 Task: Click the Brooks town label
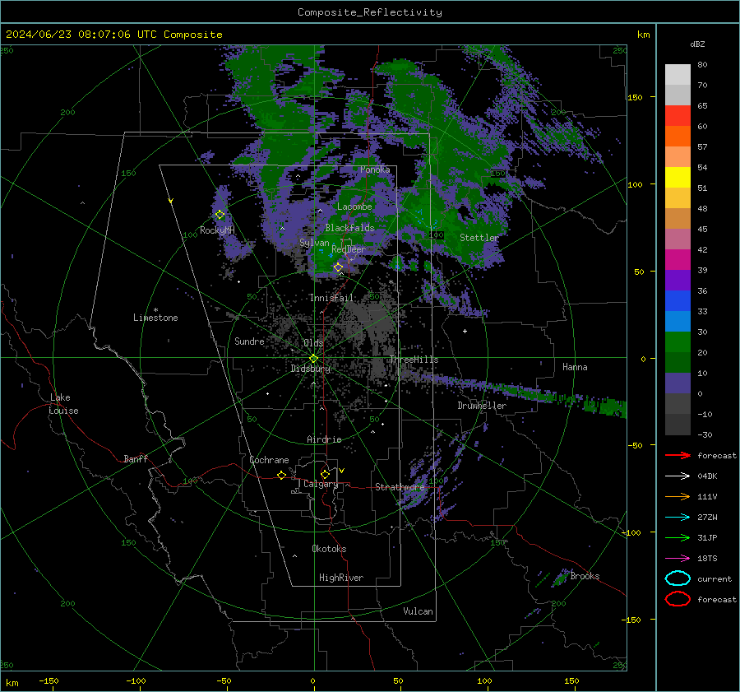tap(585, 576)
